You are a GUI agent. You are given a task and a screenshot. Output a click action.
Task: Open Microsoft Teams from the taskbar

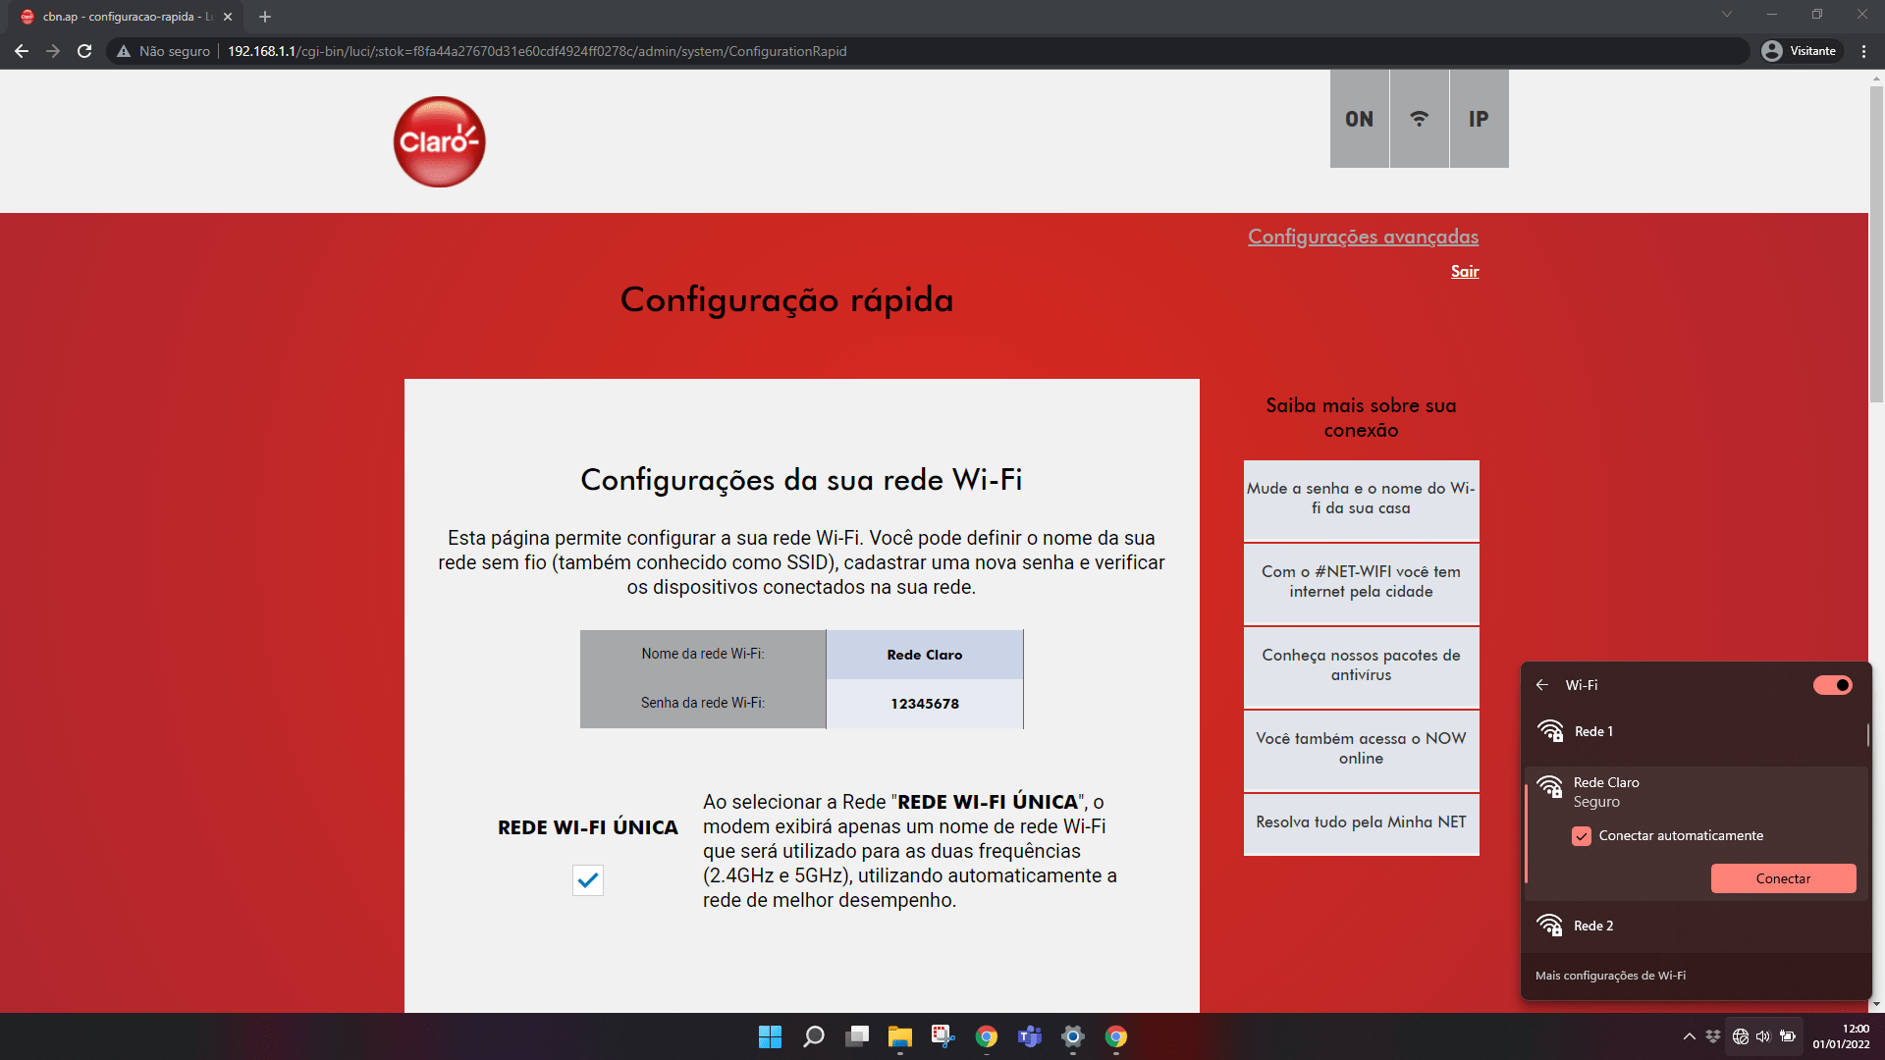coord(1030,1036)
